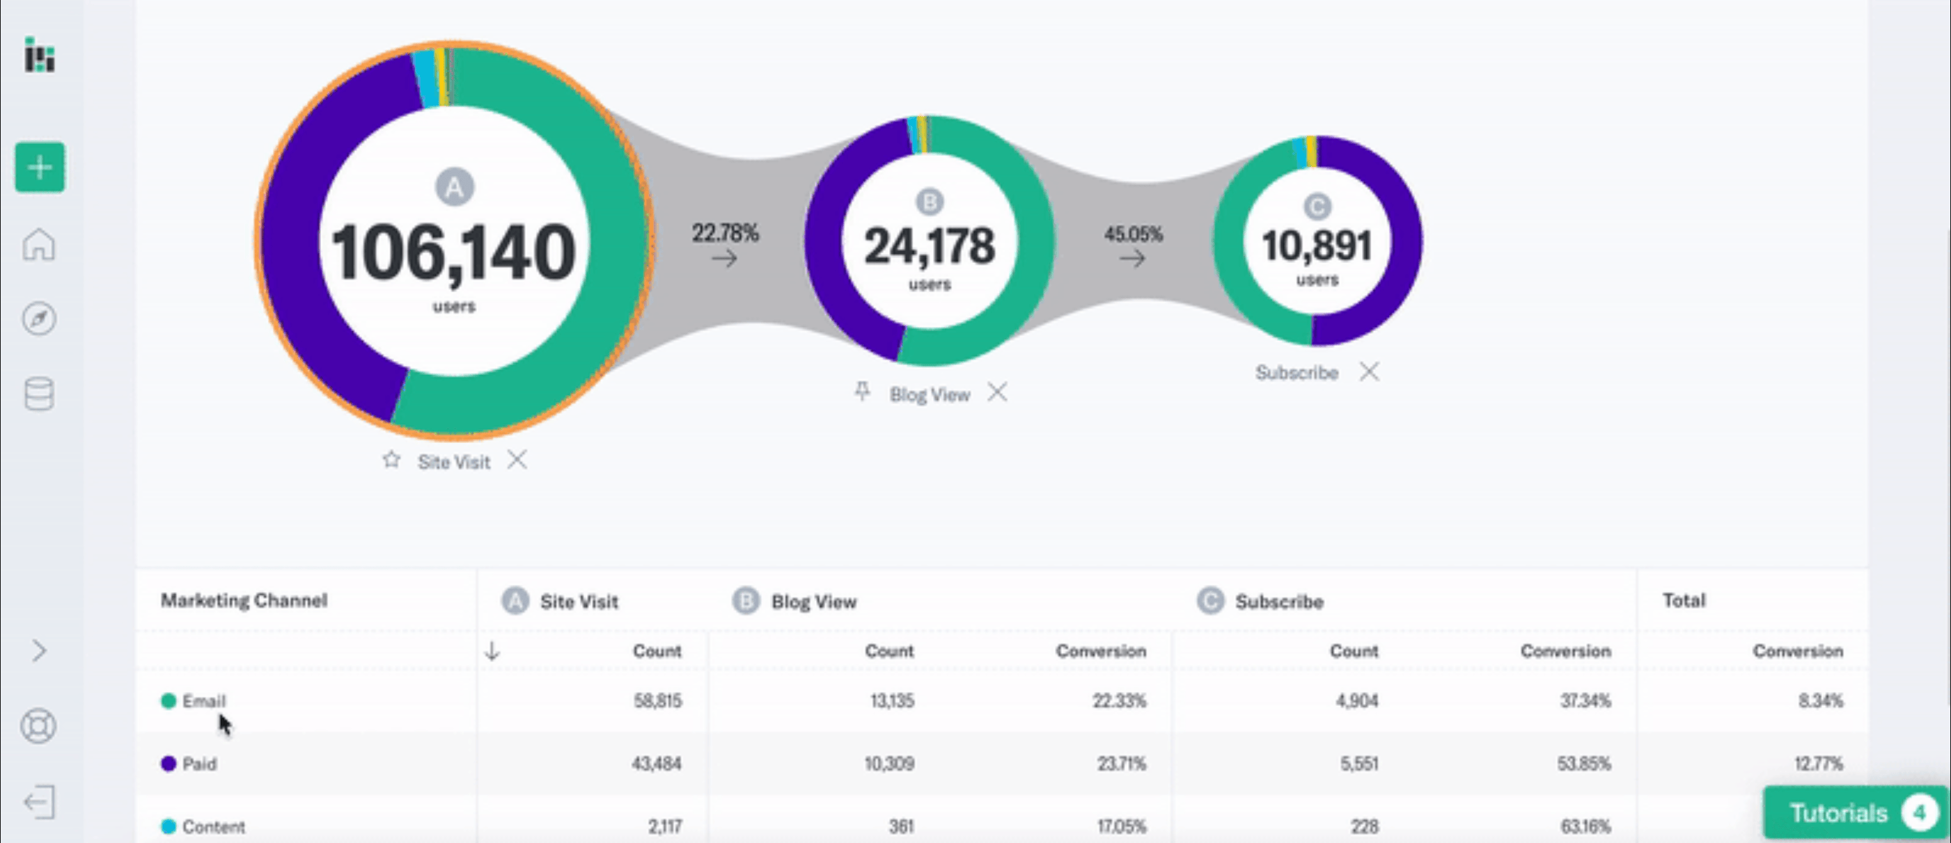Click the C Subscribe table header
The width and height of the screenshot is (1951, 843).
[1260, 602]
